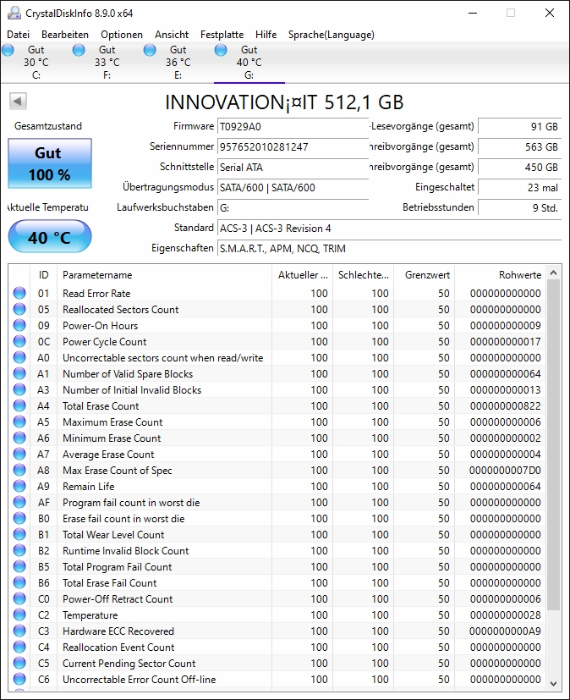Click status orb for Average Erase Count
Viewport: 570px width, 700px height.
19,454
